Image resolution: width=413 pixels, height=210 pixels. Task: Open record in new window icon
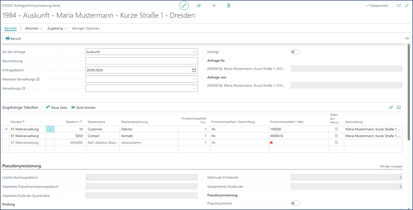point(399,5)
